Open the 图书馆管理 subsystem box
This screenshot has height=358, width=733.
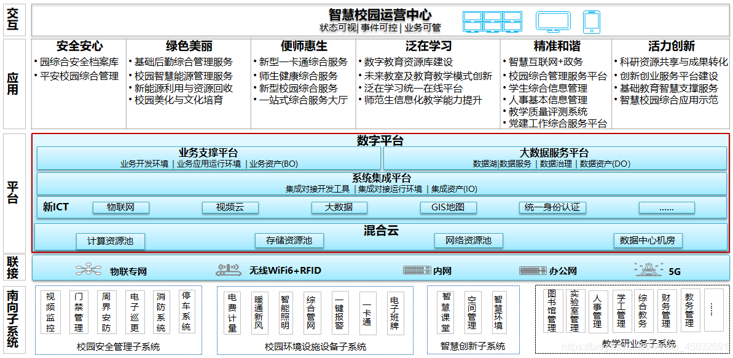tap(552, 311)
